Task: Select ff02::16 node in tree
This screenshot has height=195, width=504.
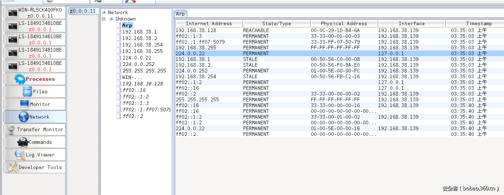Action: tap(134, 90)
